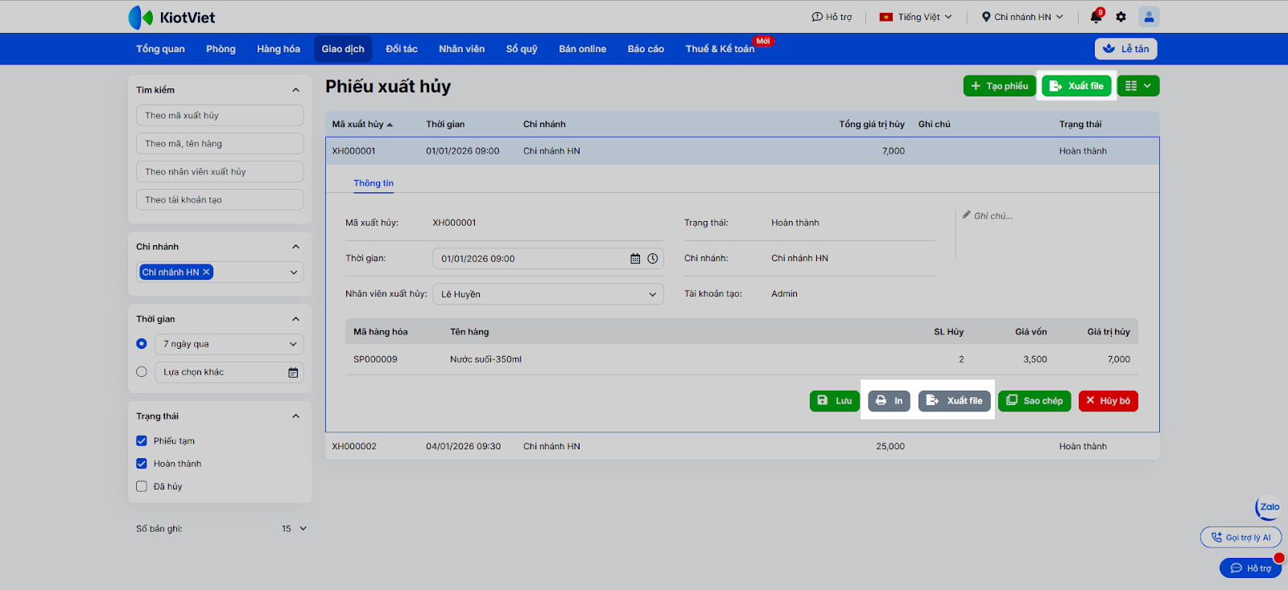Click the Lễ tân button

1126,49
